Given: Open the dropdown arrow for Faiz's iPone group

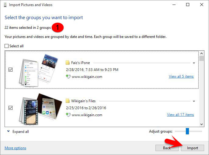Looking at the screenshot, I should [x=194, y=63].
